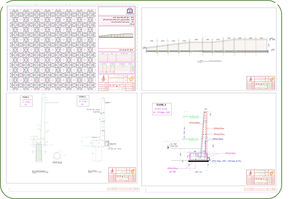Select the n=10 magenta annotation
Image resolution: width=290 pixels, height=199 pixels.
173,172
